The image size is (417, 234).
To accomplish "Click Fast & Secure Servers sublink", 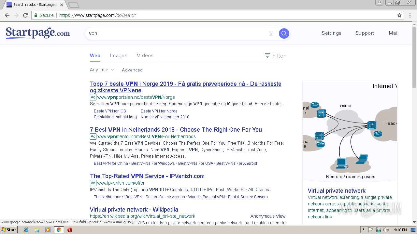I will (248, 197).
